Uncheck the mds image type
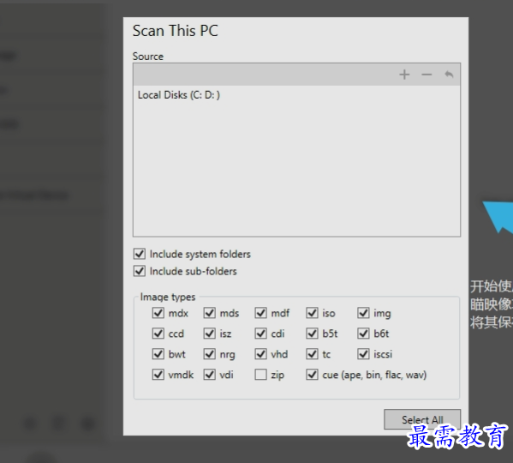The image size is (513, 463). 209,313
